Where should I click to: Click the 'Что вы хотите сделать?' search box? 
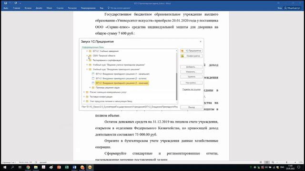[119, 8]
